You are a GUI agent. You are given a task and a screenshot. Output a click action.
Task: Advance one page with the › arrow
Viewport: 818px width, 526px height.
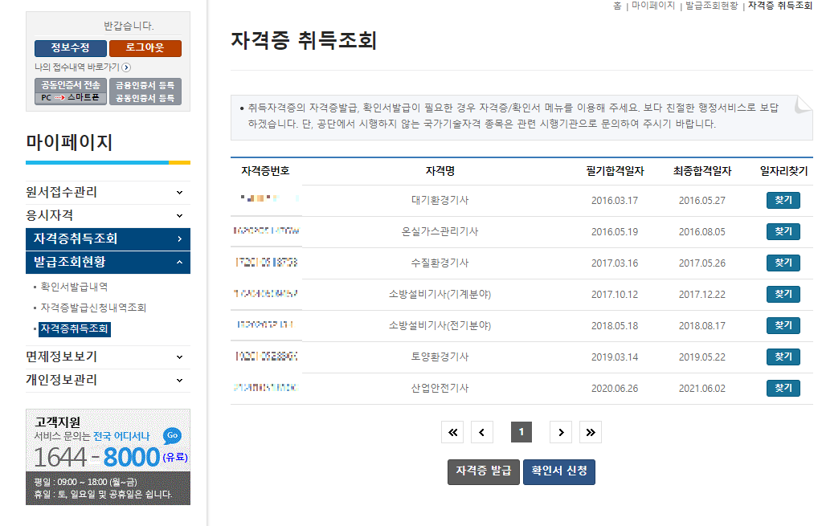(x=560, y=431)
